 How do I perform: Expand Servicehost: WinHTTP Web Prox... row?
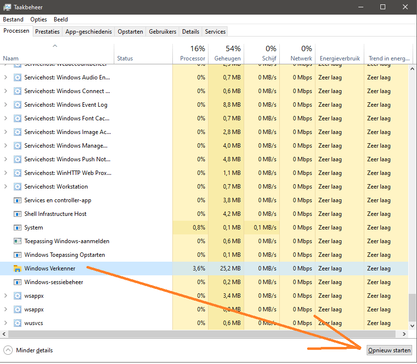pos(5,173)
